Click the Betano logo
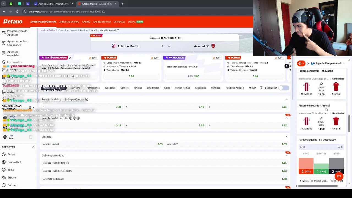Viewport: 352px width, 198px height. click(13, 21)
